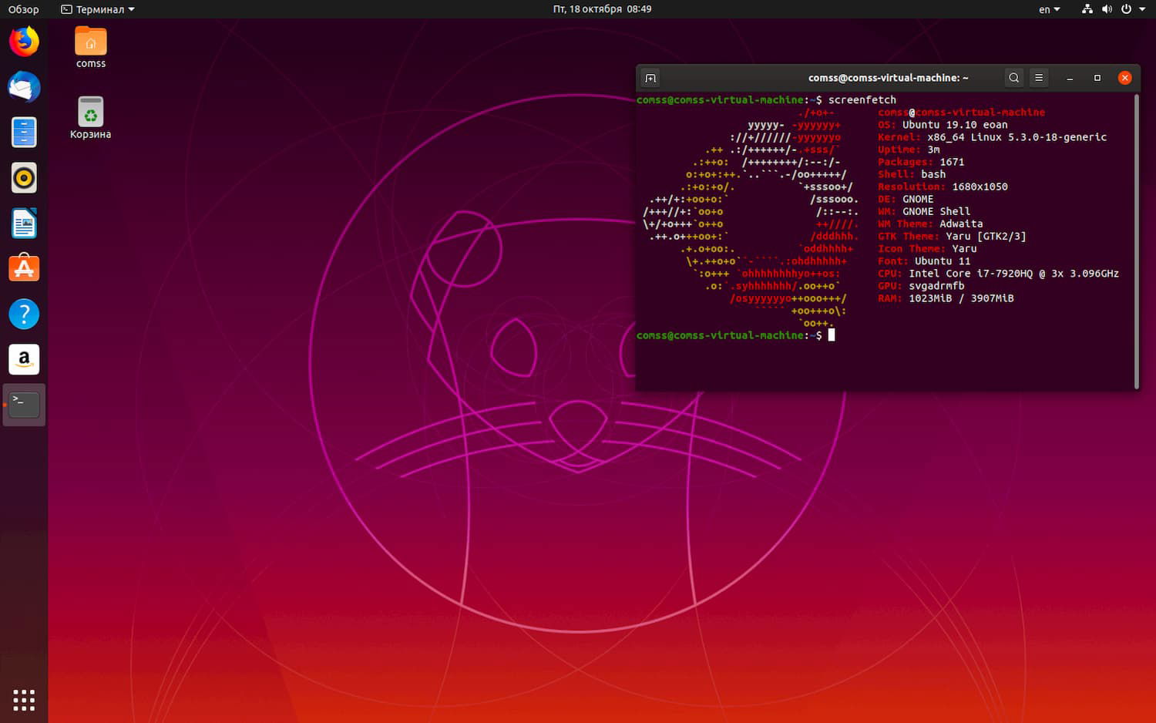Click Обзор to open Activities
The image size is (1156, 723).
(23, 9)
